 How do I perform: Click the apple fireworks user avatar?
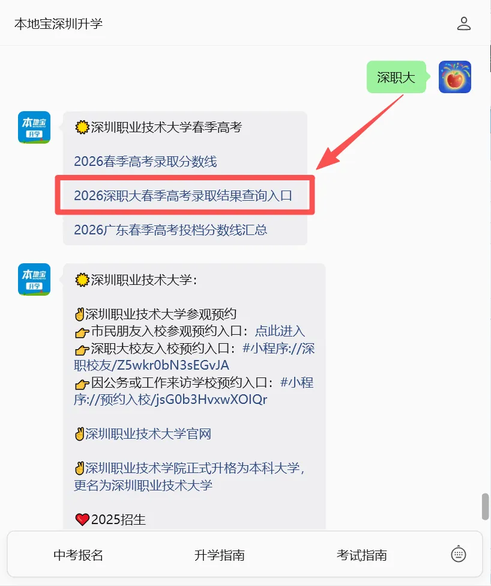(455, 77)
